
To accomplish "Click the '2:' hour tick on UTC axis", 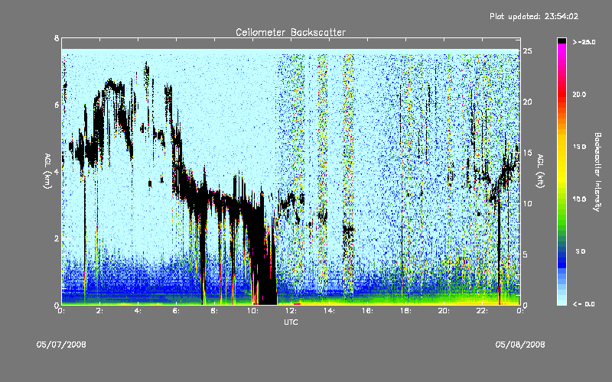I will coord(100,311).
